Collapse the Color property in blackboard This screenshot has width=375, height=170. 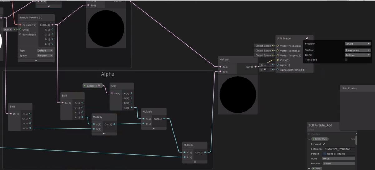point(309,168)
